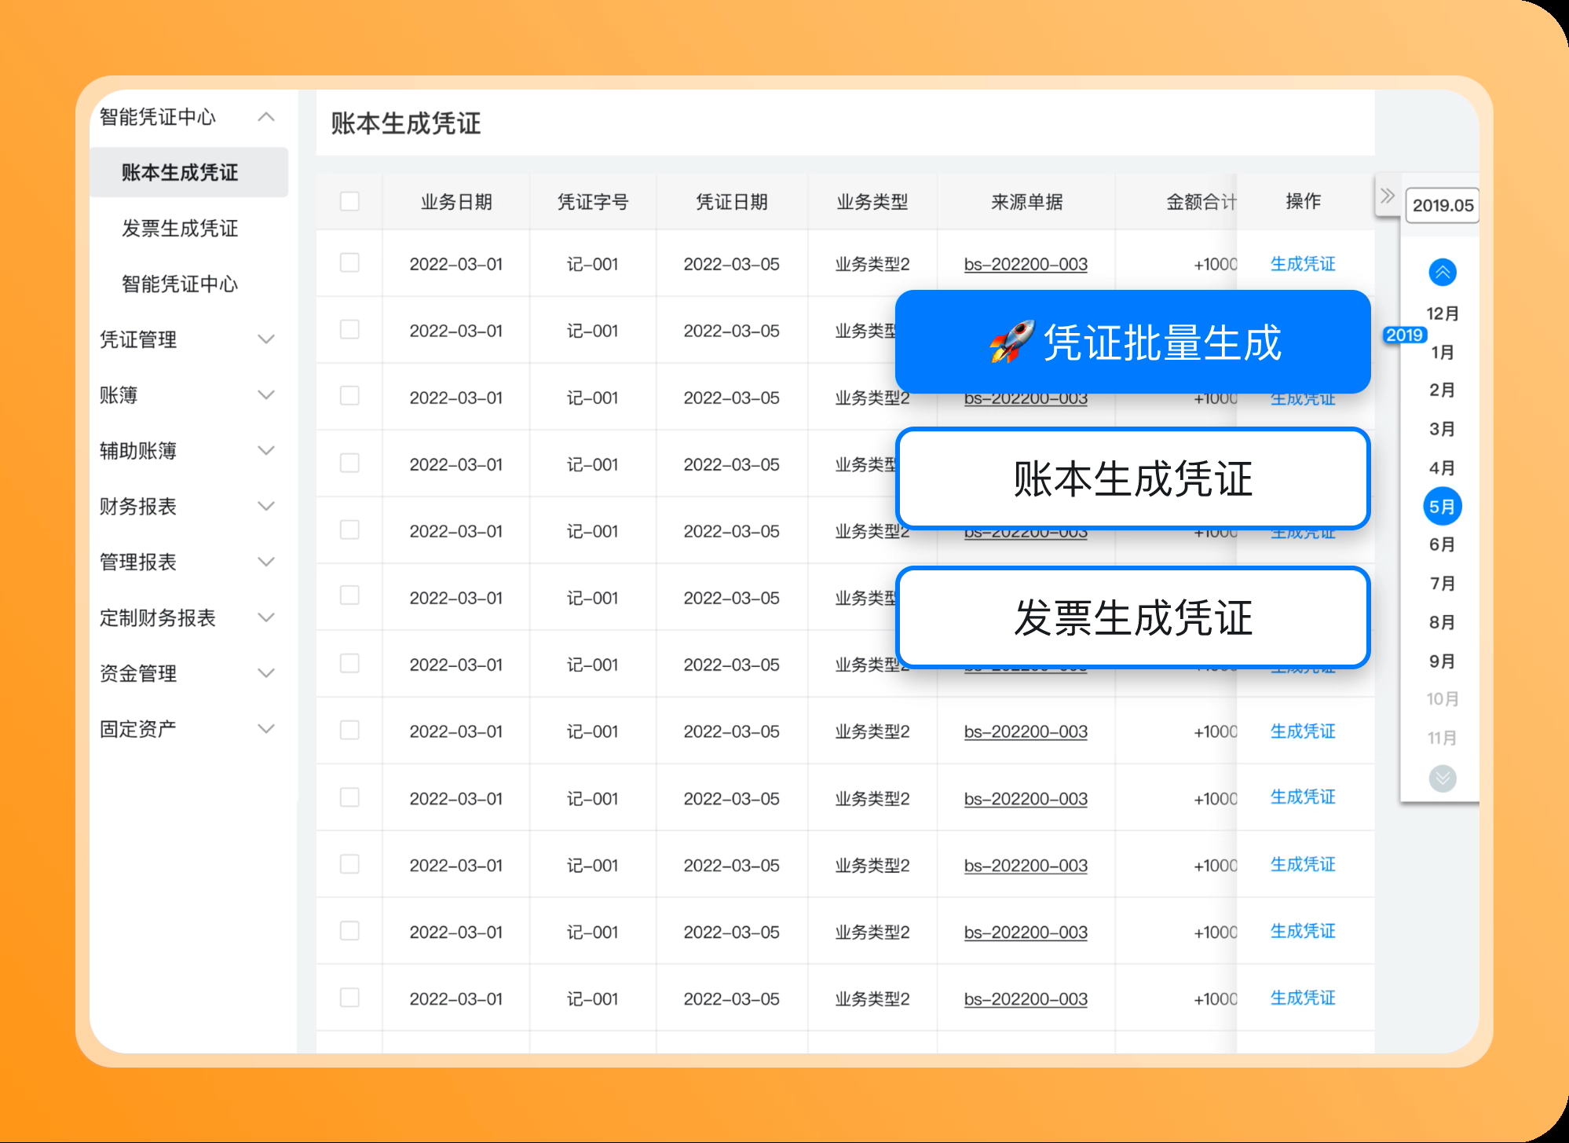Select 9月 in the month list
This screenshot has height=1143, width=1569.
click(x=1443, y=661)
